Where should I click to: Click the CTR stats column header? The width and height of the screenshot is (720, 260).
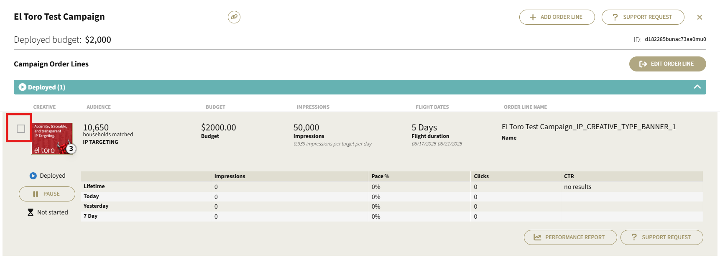pos(569,176)
